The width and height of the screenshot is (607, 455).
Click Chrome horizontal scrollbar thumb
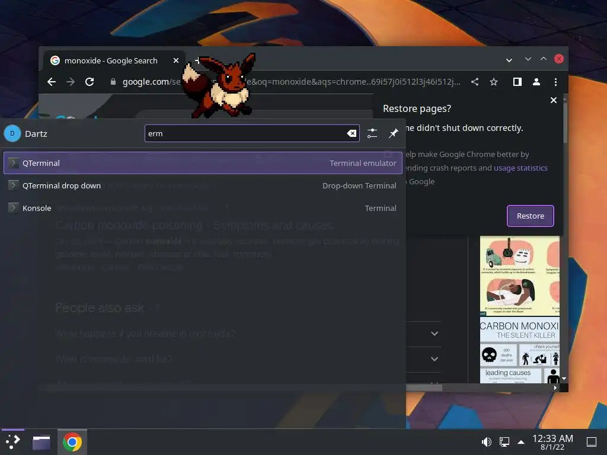point(424,387)
